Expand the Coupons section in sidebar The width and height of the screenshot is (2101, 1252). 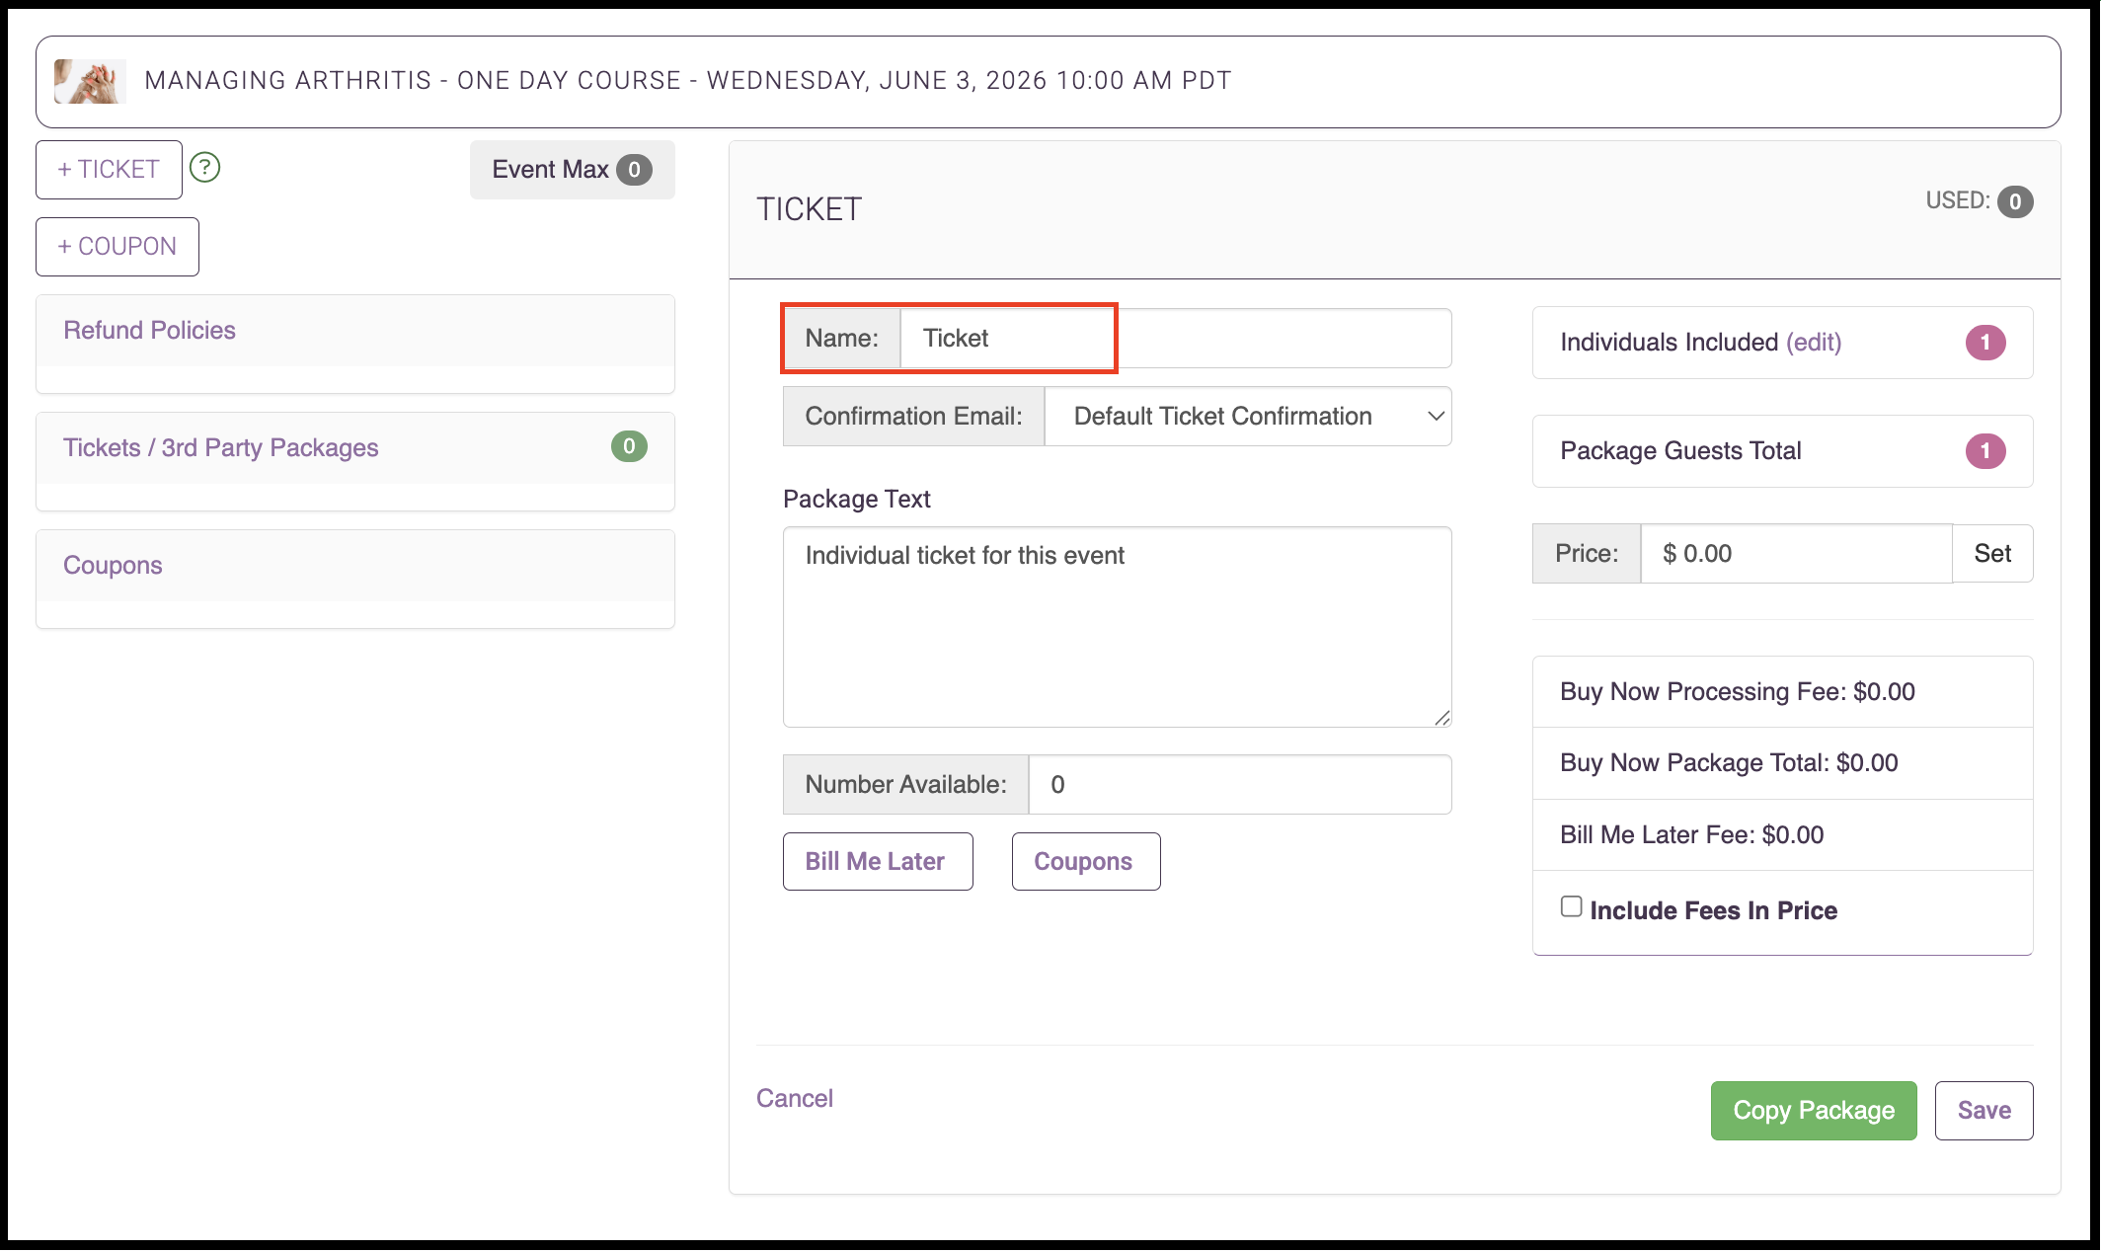[x=114, y=566]
